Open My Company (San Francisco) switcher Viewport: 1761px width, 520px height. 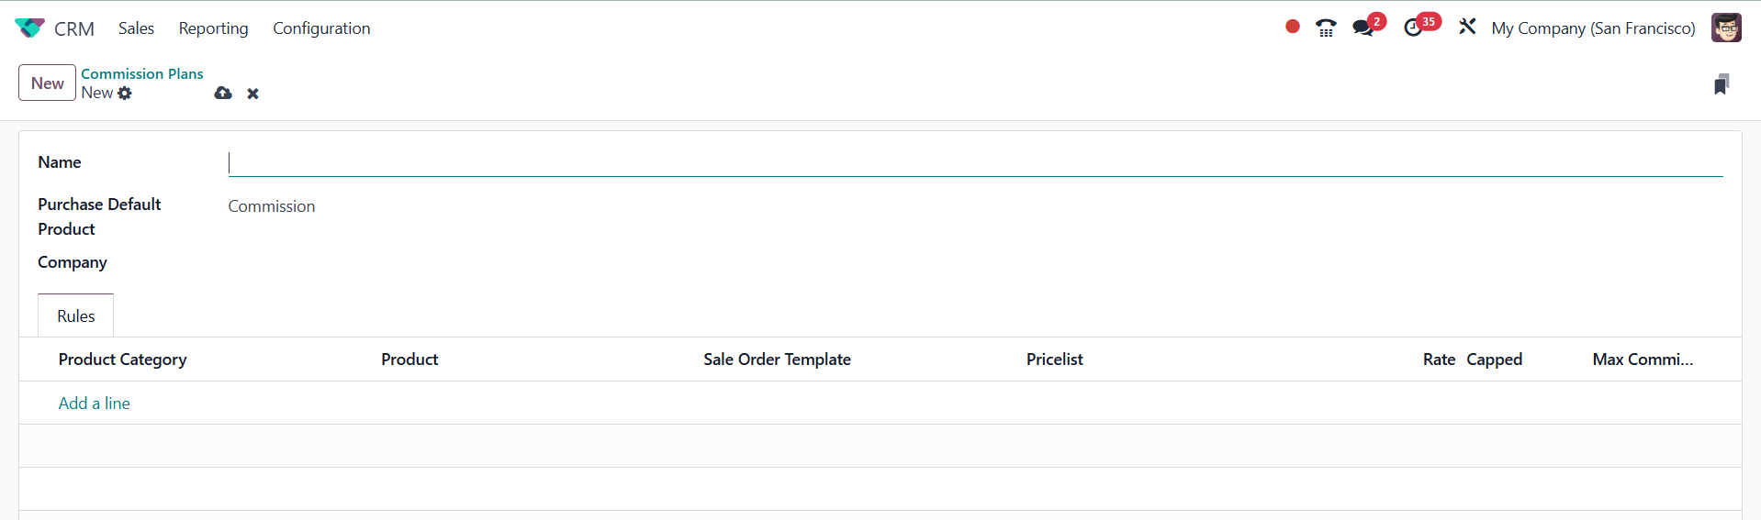[x=1593, y=28]
